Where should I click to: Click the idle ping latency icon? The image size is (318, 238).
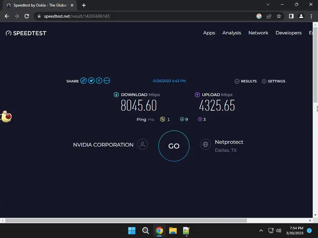162,119
